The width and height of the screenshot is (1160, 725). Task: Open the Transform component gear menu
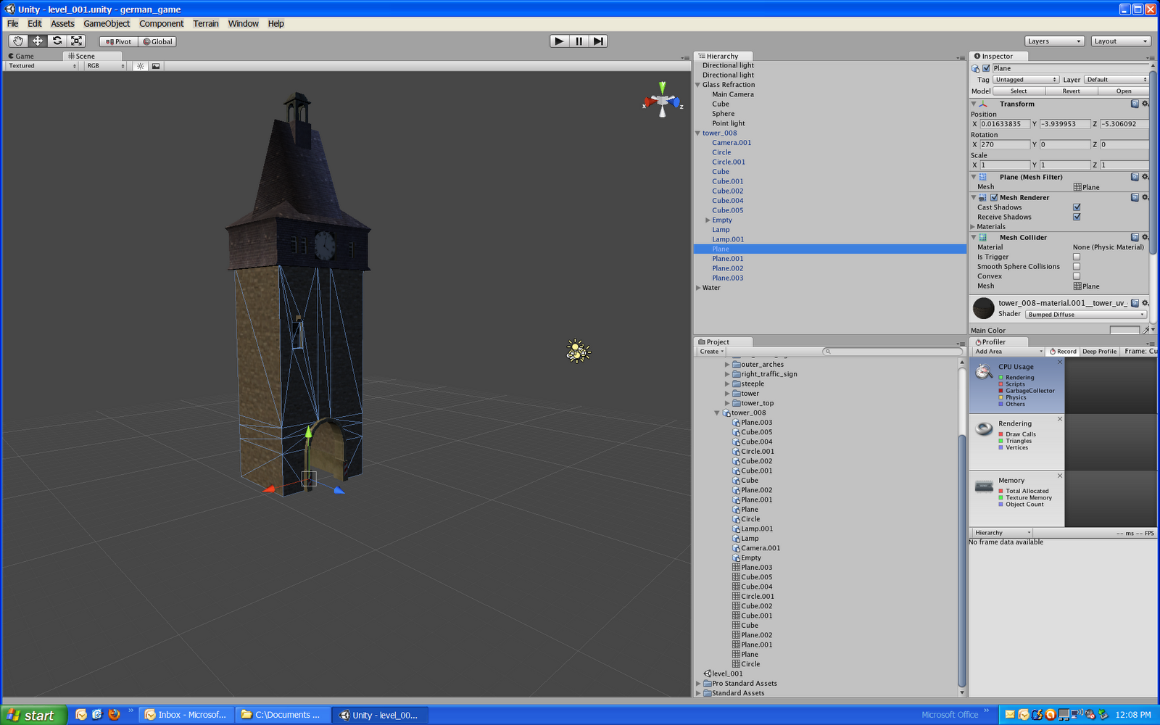[x=1145, y=104]
